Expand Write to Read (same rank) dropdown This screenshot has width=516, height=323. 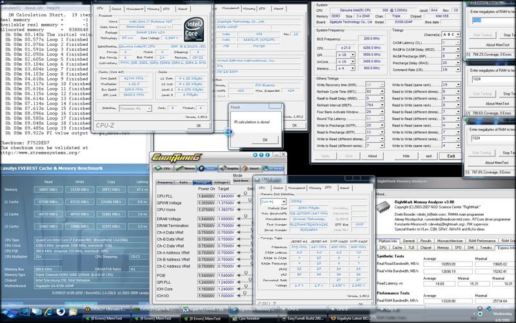pyautogui.click(x=458, y=85)
